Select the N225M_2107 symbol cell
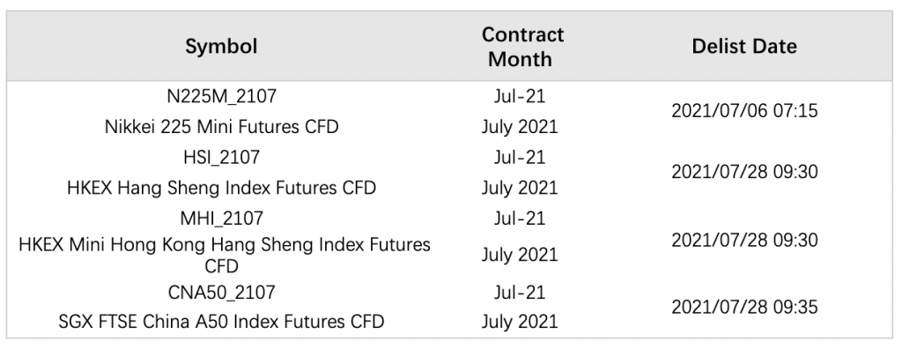Image resolution: width=902 pixels, height=349 pixels. pyautogui.click(x=221, y=96)
